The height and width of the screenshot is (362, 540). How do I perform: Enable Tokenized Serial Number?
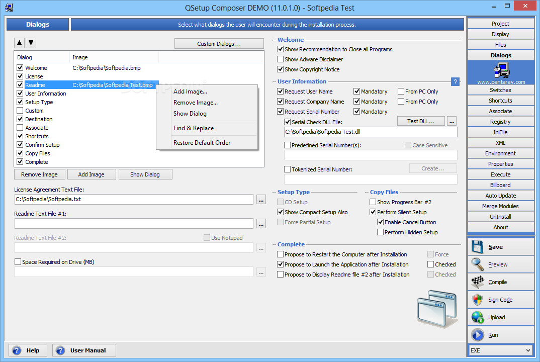pos(287,169)
